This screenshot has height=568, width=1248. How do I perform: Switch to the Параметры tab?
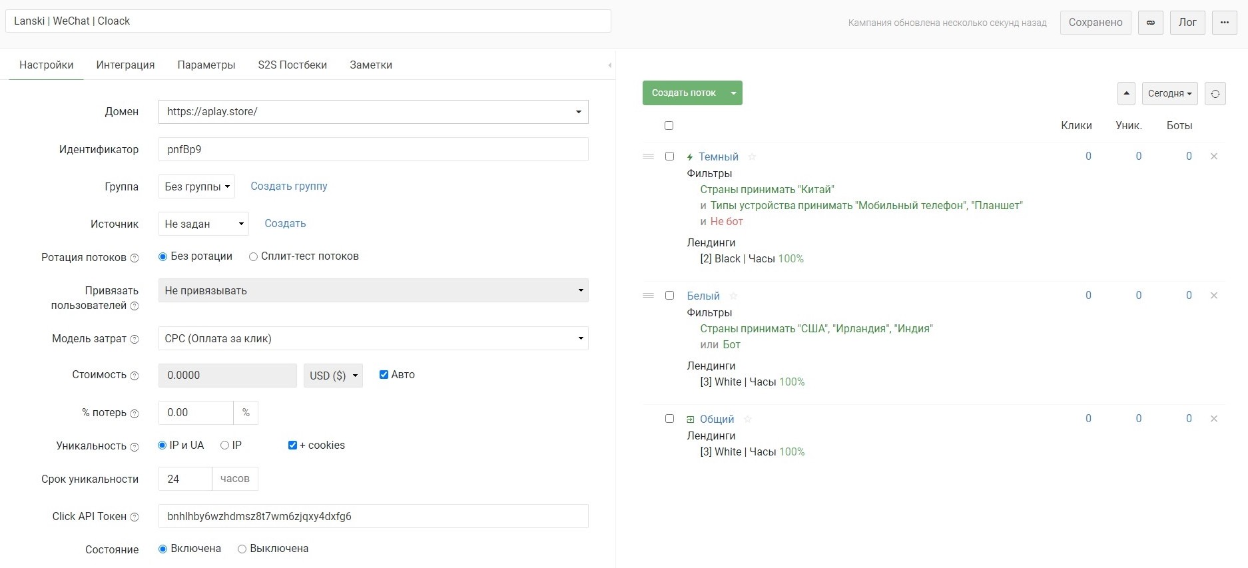pyautogui.click(x=206, y=65)
